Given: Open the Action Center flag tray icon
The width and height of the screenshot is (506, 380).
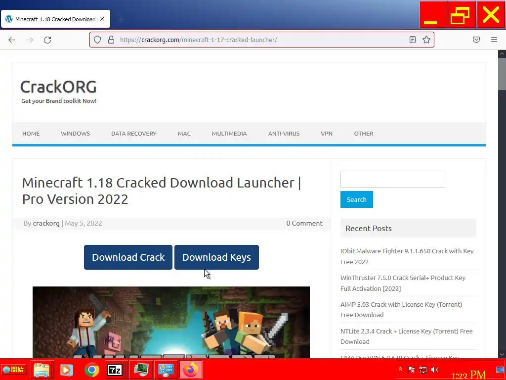Looking at the screenshot, I should tap(411, 369).
